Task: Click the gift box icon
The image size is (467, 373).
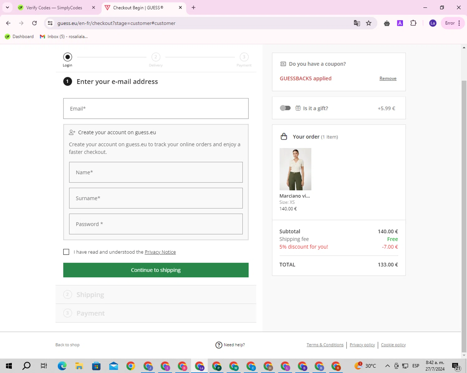Action: [298, 108]
